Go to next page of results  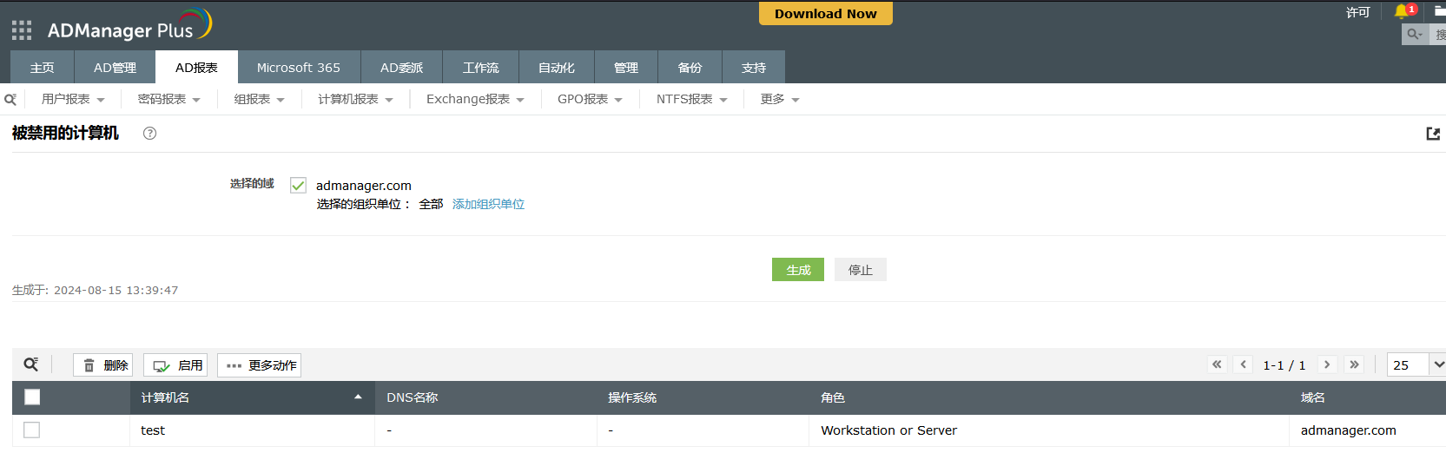[x=1327, y=364]
